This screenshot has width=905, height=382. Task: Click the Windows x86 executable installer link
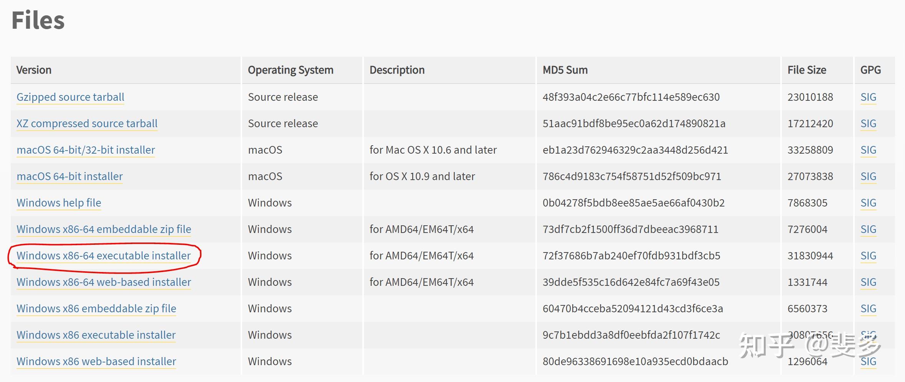(96, 335)
